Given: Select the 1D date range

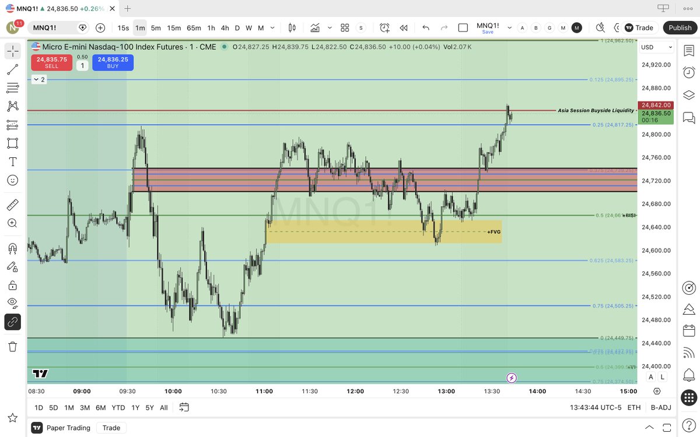Looking at the screenshot, I should click(38, 407).
